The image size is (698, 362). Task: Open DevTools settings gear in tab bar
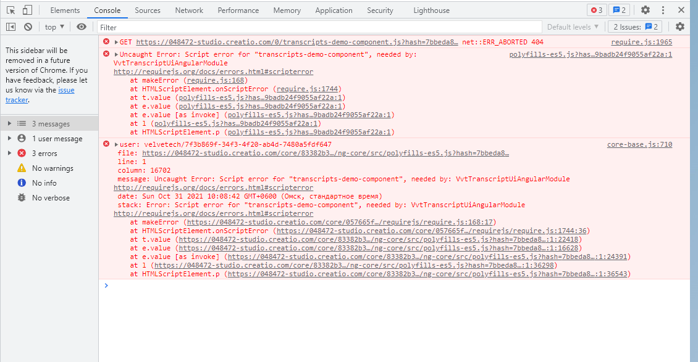(645, 10)
